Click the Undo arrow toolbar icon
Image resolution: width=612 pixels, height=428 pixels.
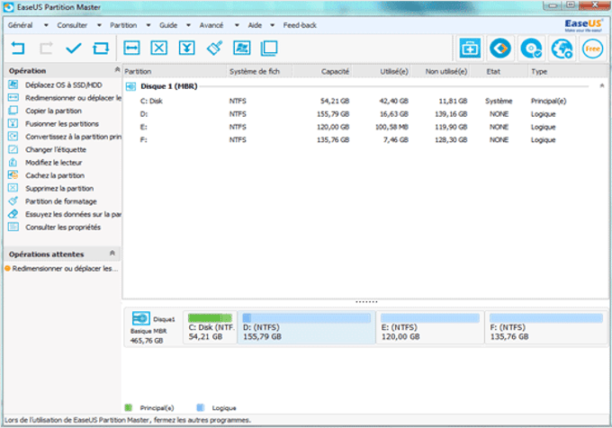18,49
